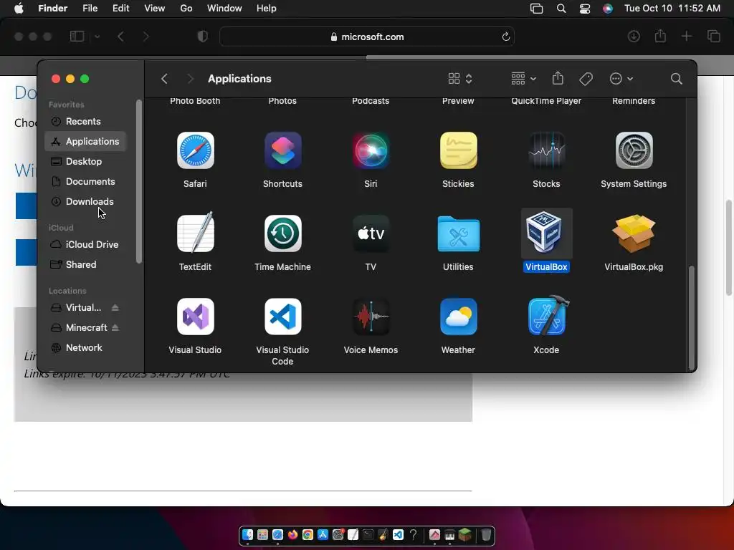Viewport: 734px width, 550px height.
Task: Open Minecraft from the Dock
Action: pyautogui.click(x=464, y=534)
